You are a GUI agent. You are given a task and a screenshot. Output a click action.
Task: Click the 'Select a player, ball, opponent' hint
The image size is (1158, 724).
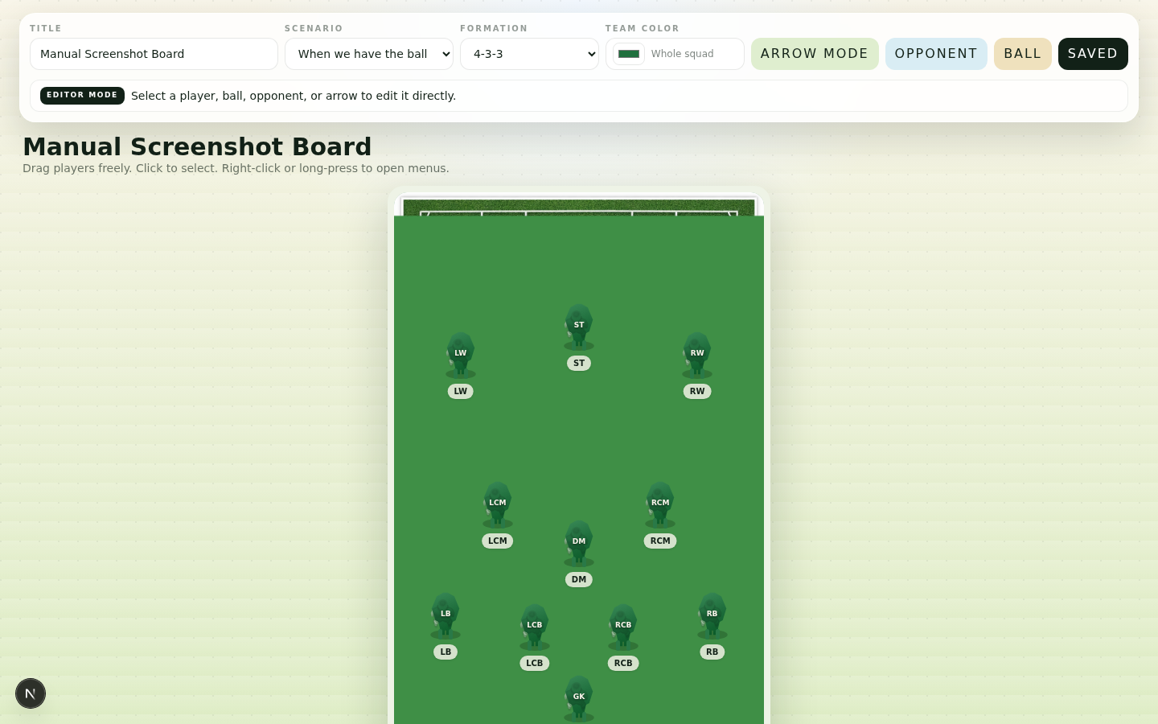pos(294,96)
